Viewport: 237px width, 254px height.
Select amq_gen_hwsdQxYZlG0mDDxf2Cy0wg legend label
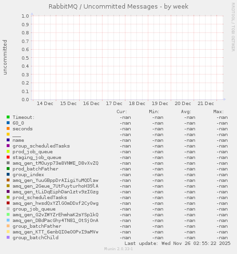point(55,203)
